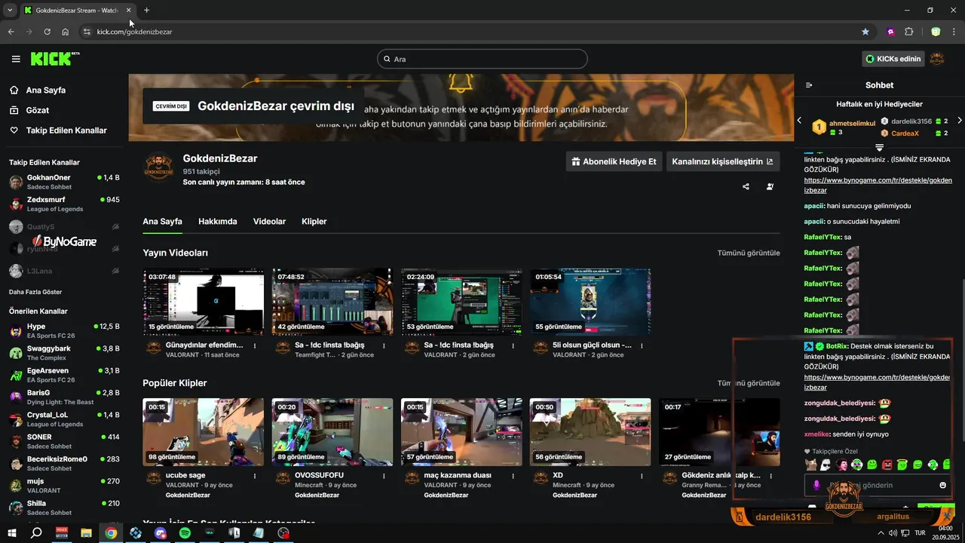
Task: Insert the cat emote into chat
Action: 811,465
